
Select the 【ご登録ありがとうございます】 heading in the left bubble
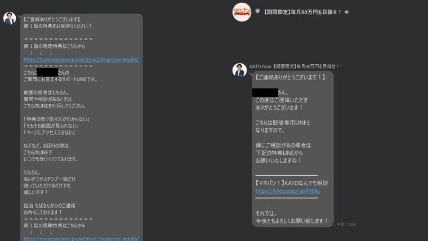coord(52,19)
